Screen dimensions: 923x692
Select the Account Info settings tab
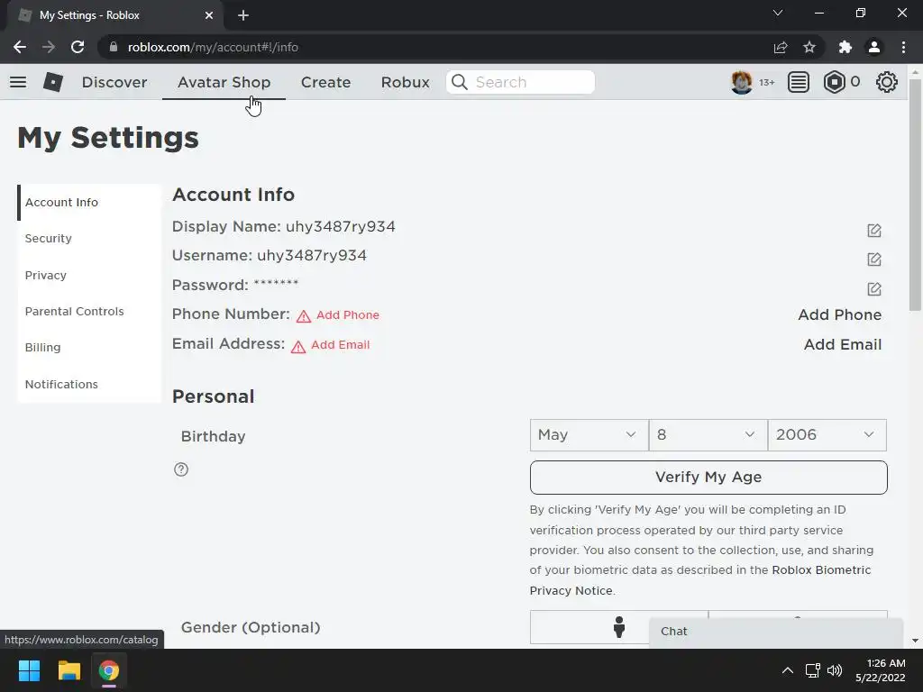[x=89, y=203]
